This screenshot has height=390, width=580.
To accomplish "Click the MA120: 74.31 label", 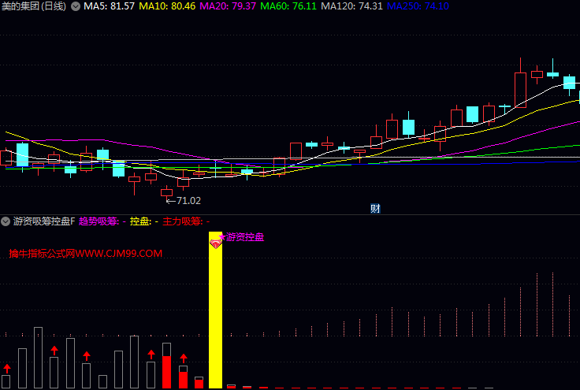I will tap(351, 6).
